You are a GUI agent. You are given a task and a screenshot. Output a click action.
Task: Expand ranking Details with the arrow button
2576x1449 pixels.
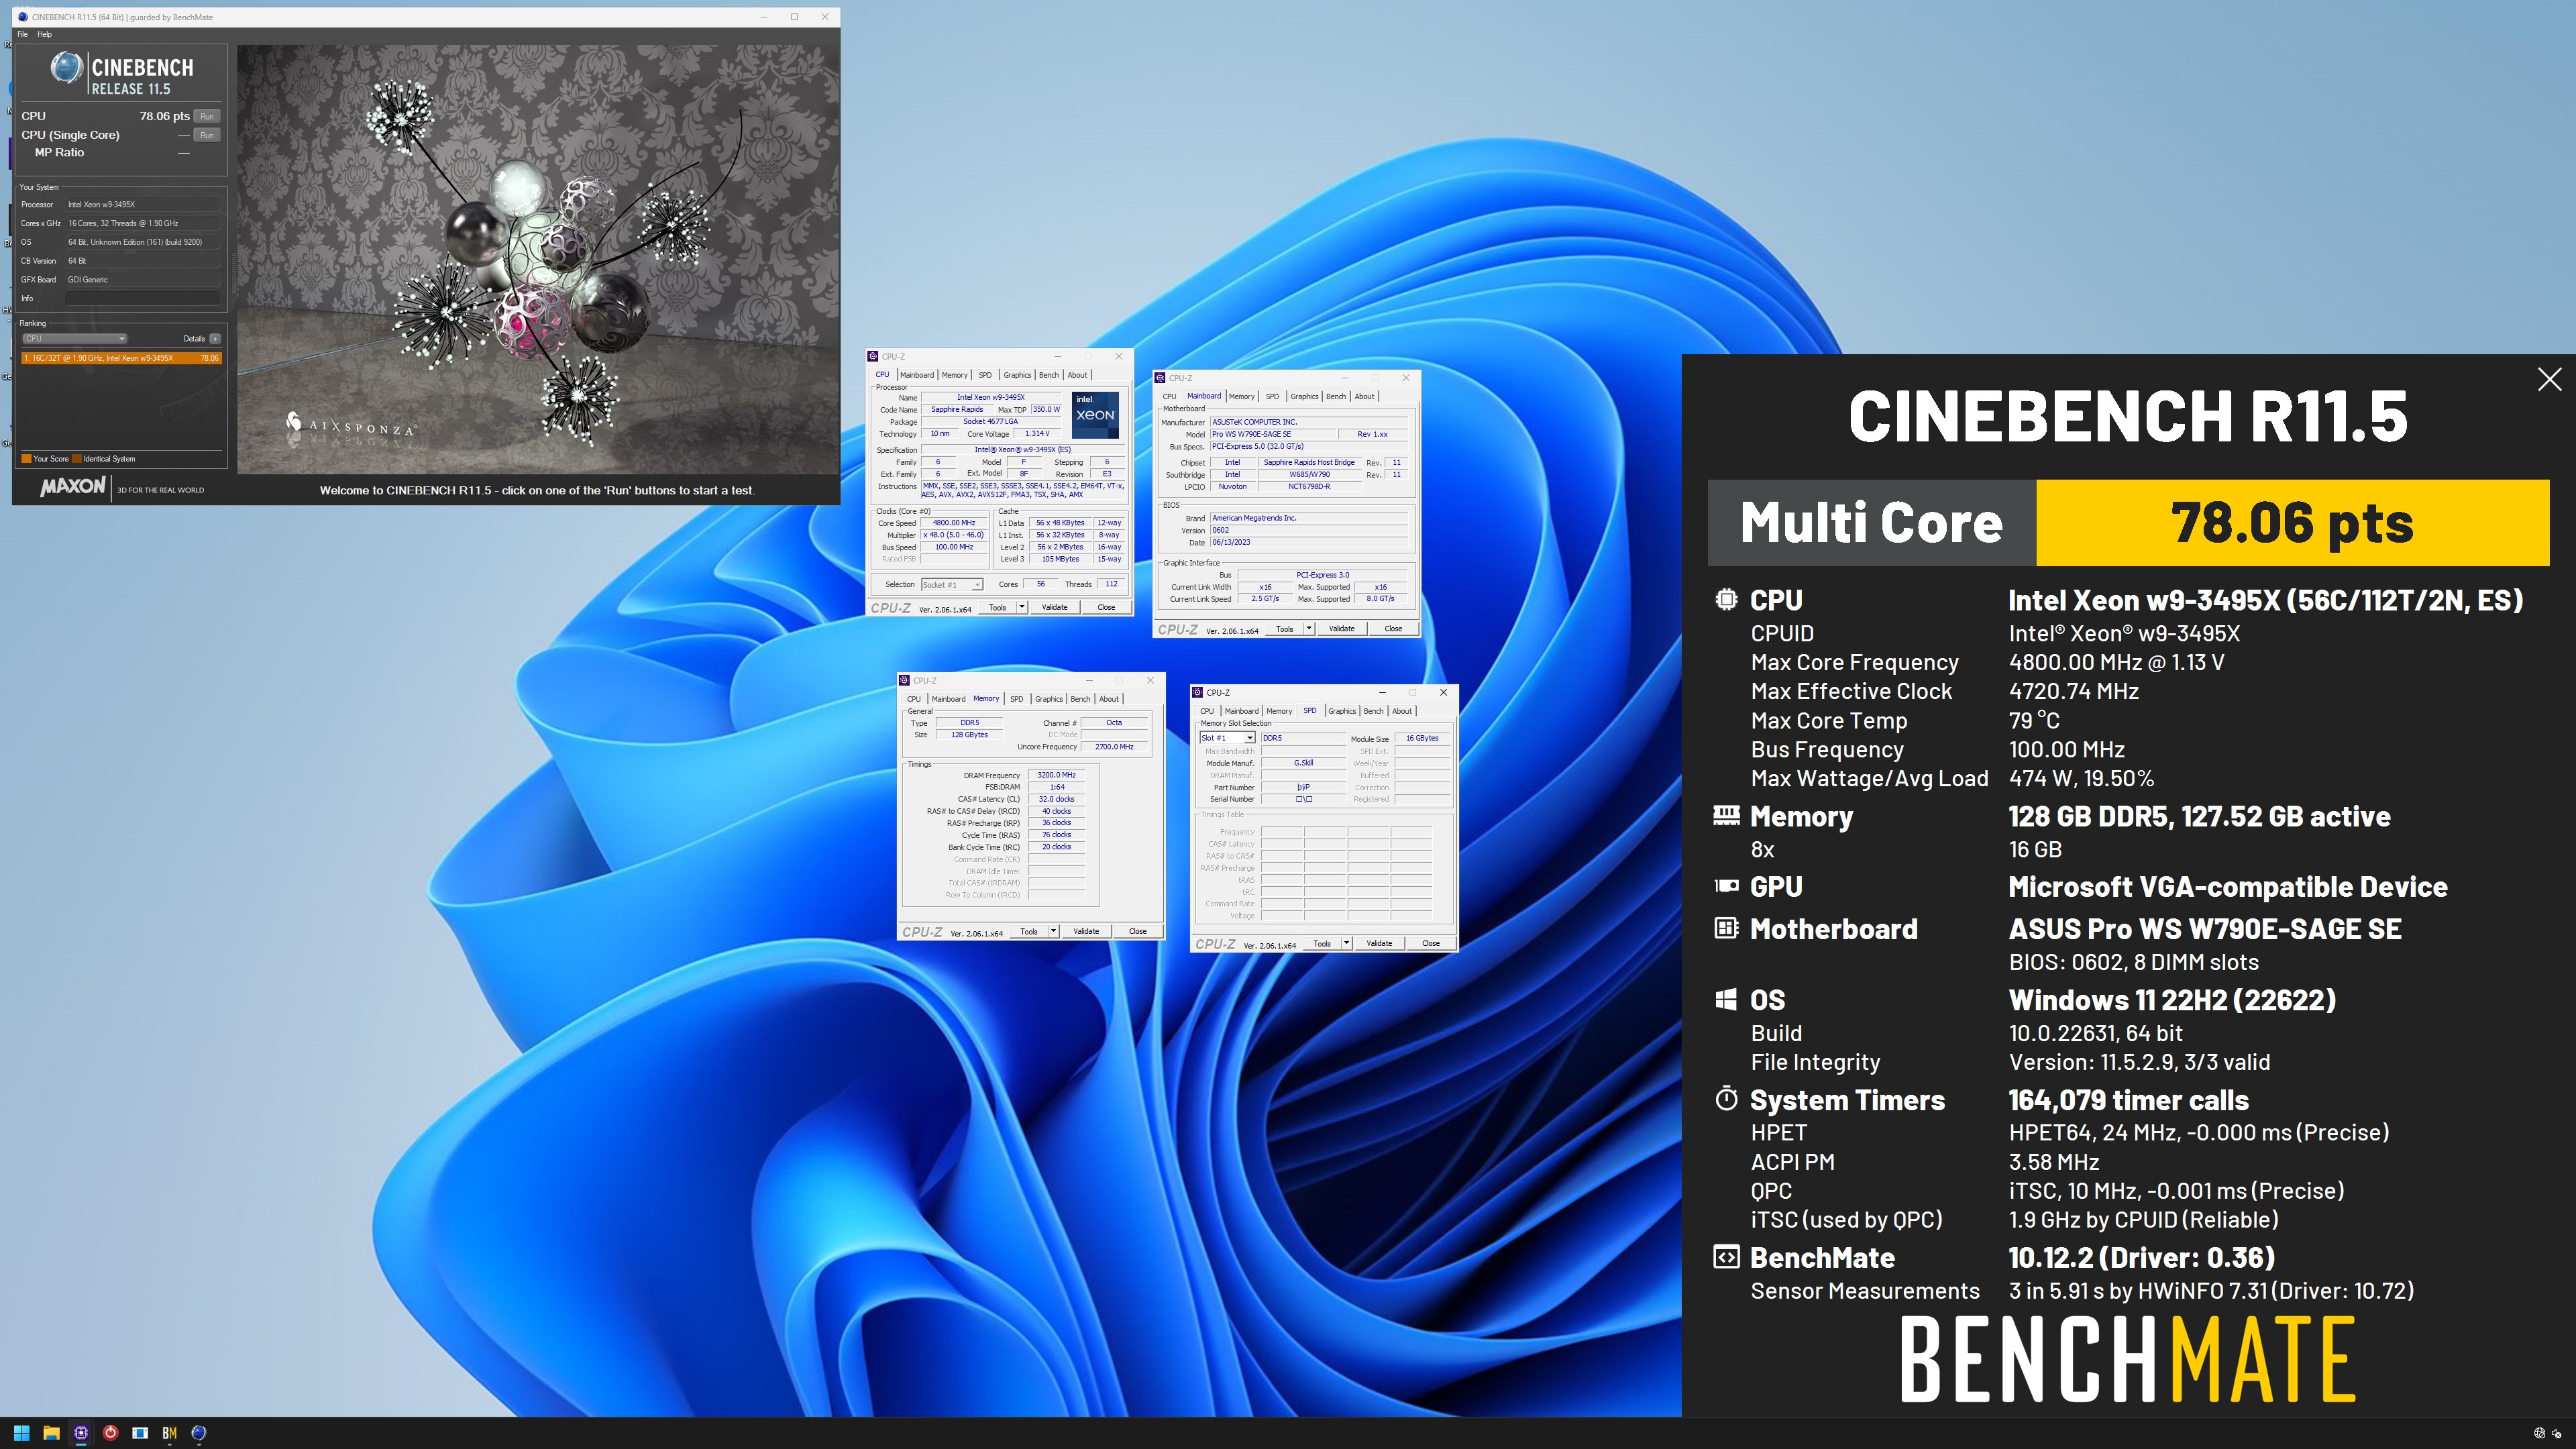pyautogui.click(x=215, y=338)
